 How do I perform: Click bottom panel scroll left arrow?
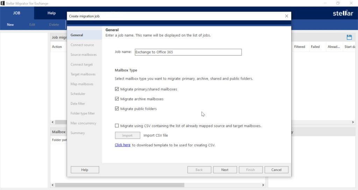[53, 185]
